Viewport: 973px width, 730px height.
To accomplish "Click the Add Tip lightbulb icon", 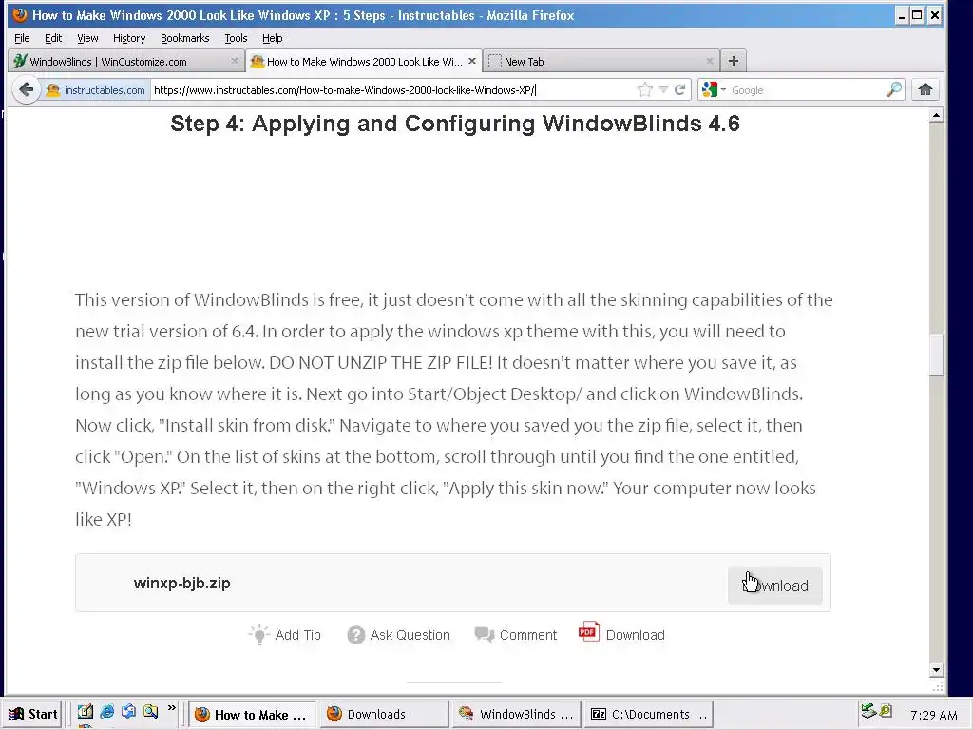I will pyautogui.click(x=258, y=634).
